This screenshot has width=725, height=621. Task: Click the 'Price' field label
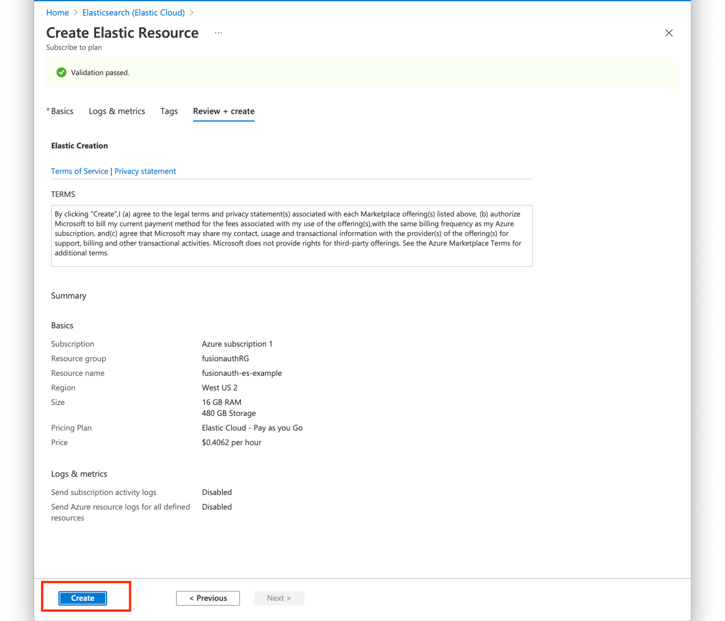[x=59, y=443]
